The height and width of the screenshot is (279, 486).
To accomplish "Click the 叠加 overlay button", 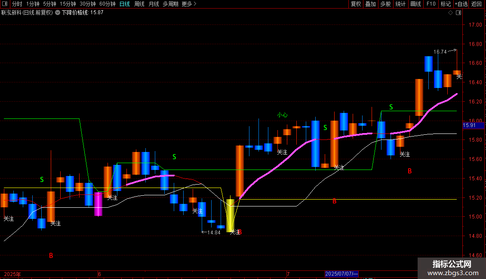I will pyautogui.click(x=370, y=4).
